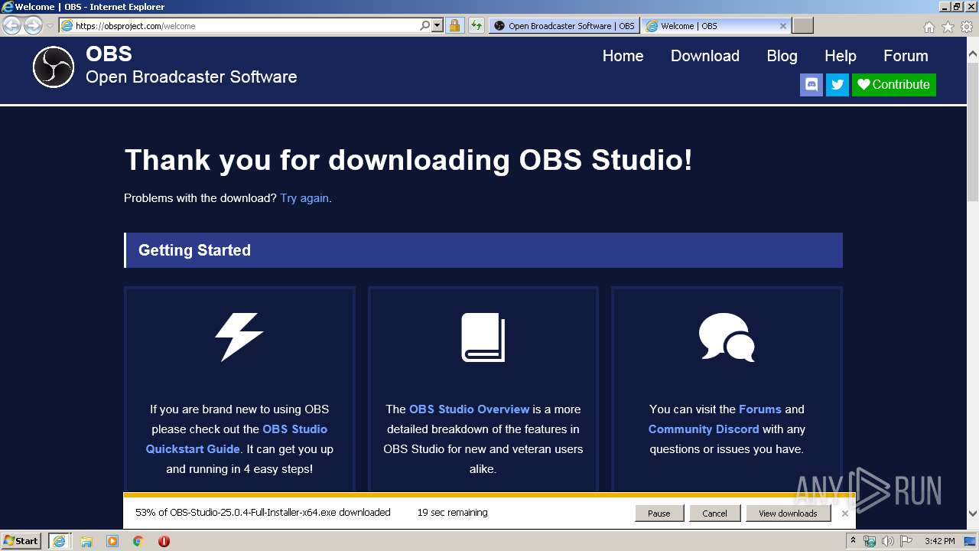Open the browser Tools gear icon
979x551 pixels.
pos(966,27)
